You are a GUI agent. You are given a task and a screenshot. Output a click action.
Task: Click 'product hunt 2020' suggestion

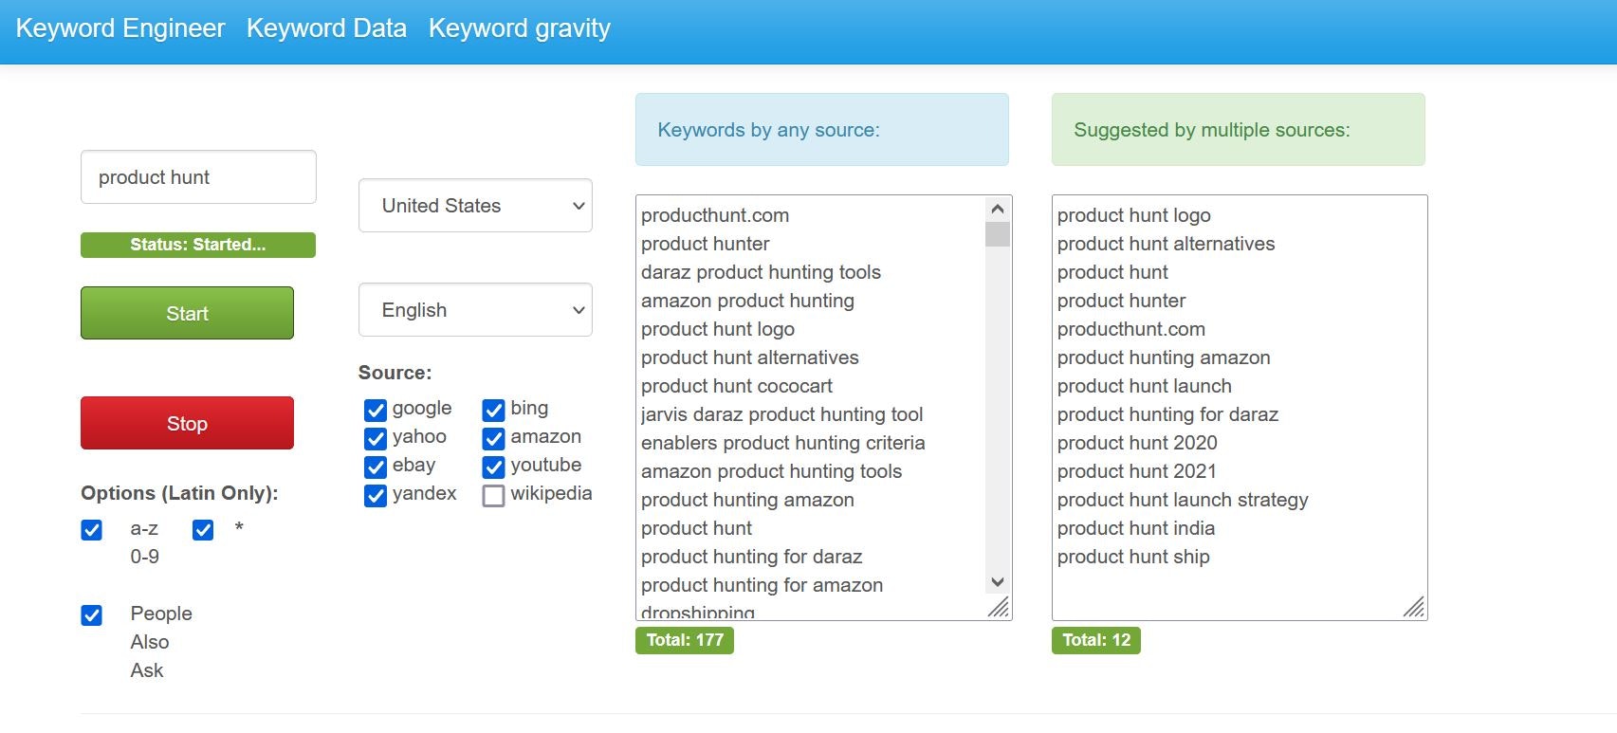point(1137,443)
